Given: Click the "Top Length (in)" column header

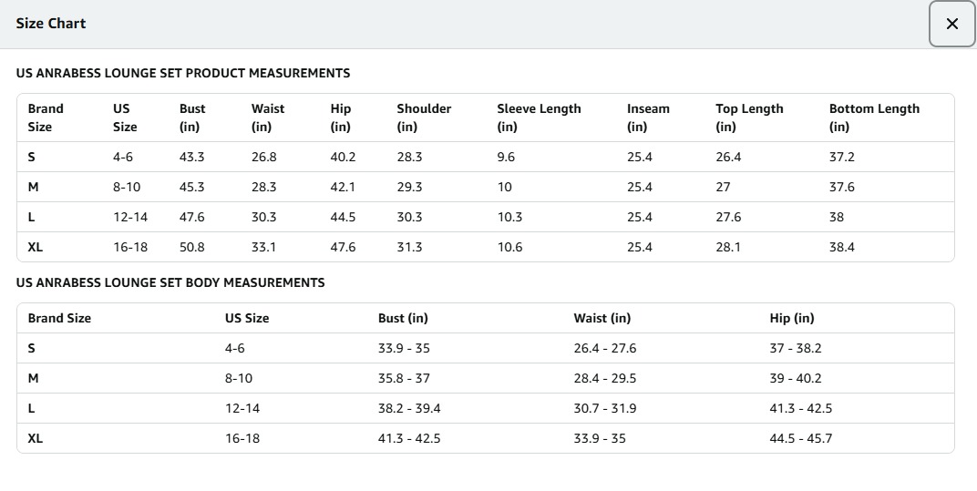Looking at the screenshot, I should pyautogui.click(x=749, y=118).
